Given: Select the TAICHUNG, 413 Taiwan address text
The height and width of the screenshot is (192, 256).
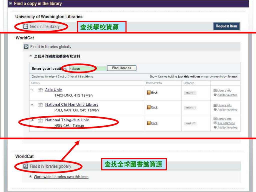Looking at the screenshot, I should pos(73,95).
